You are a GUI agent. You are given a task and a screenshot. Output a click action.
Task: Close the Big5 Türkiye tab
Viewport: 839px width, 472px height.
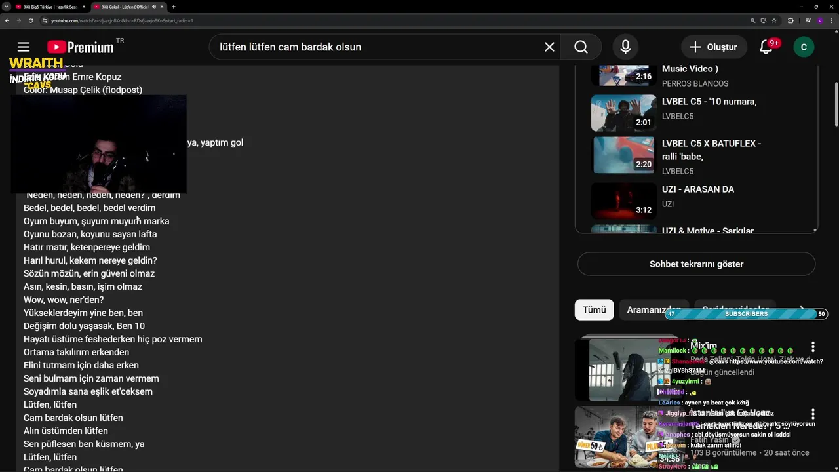tap(83, 7)
